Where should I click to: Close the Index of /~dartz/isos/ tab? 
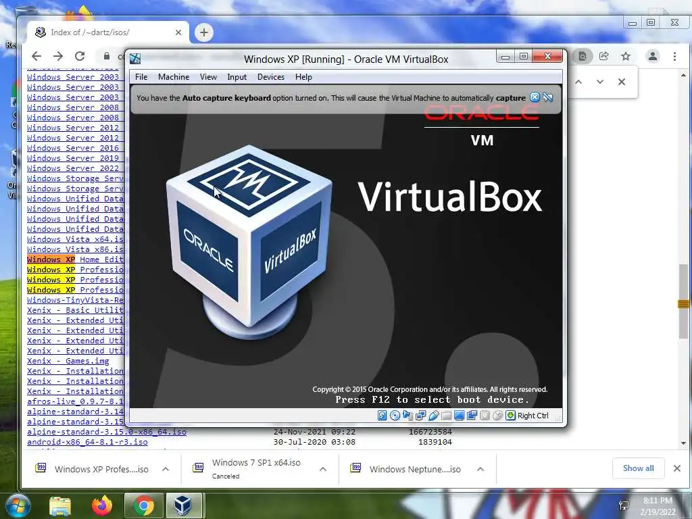[x=178, y=32]
